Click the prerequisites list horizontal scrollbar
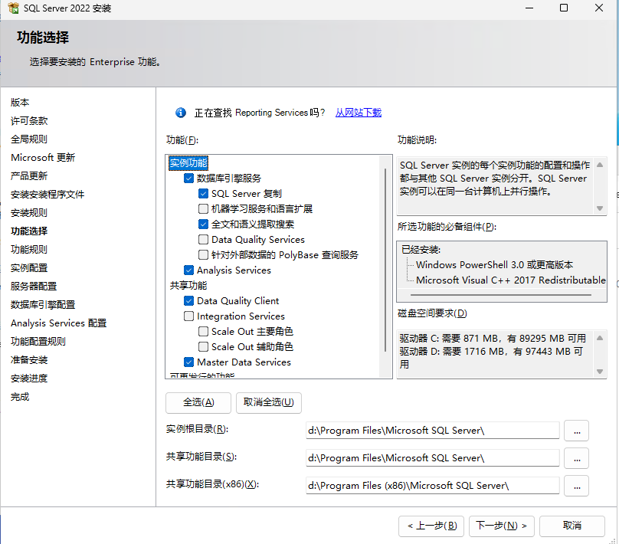The width and height of the screenshot is (619, 544). (500, 295)
